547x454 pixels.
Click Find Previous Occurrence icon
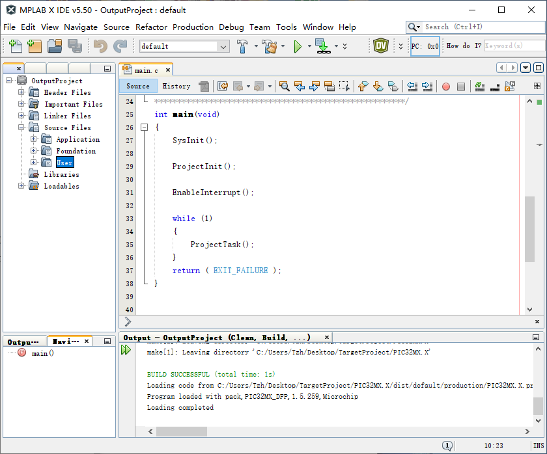[300, 86]
